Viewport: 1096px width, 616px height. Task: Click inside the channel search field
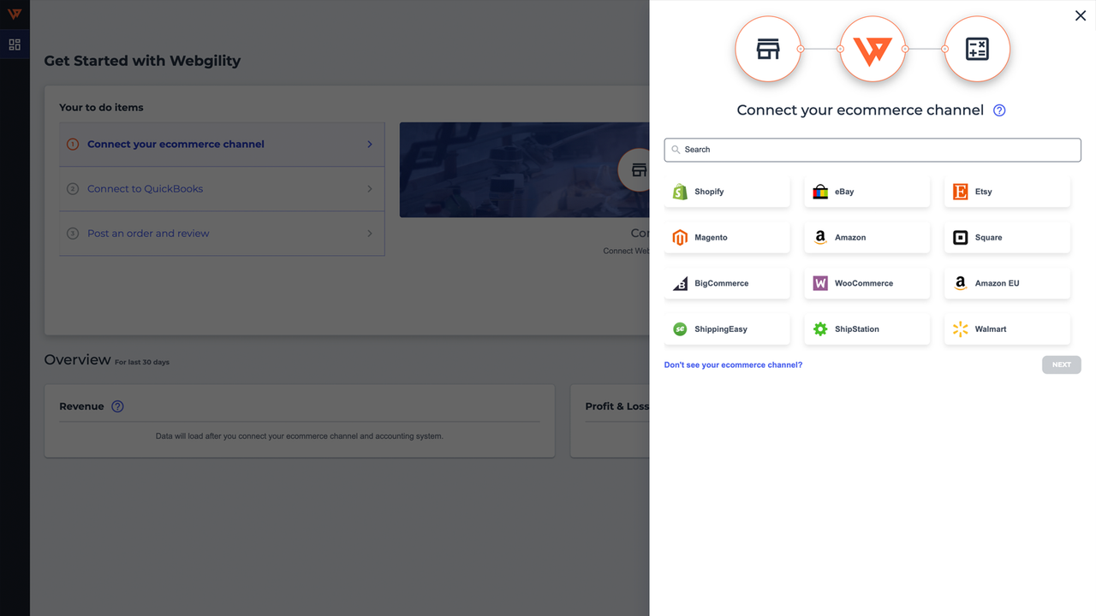point(872,149)
